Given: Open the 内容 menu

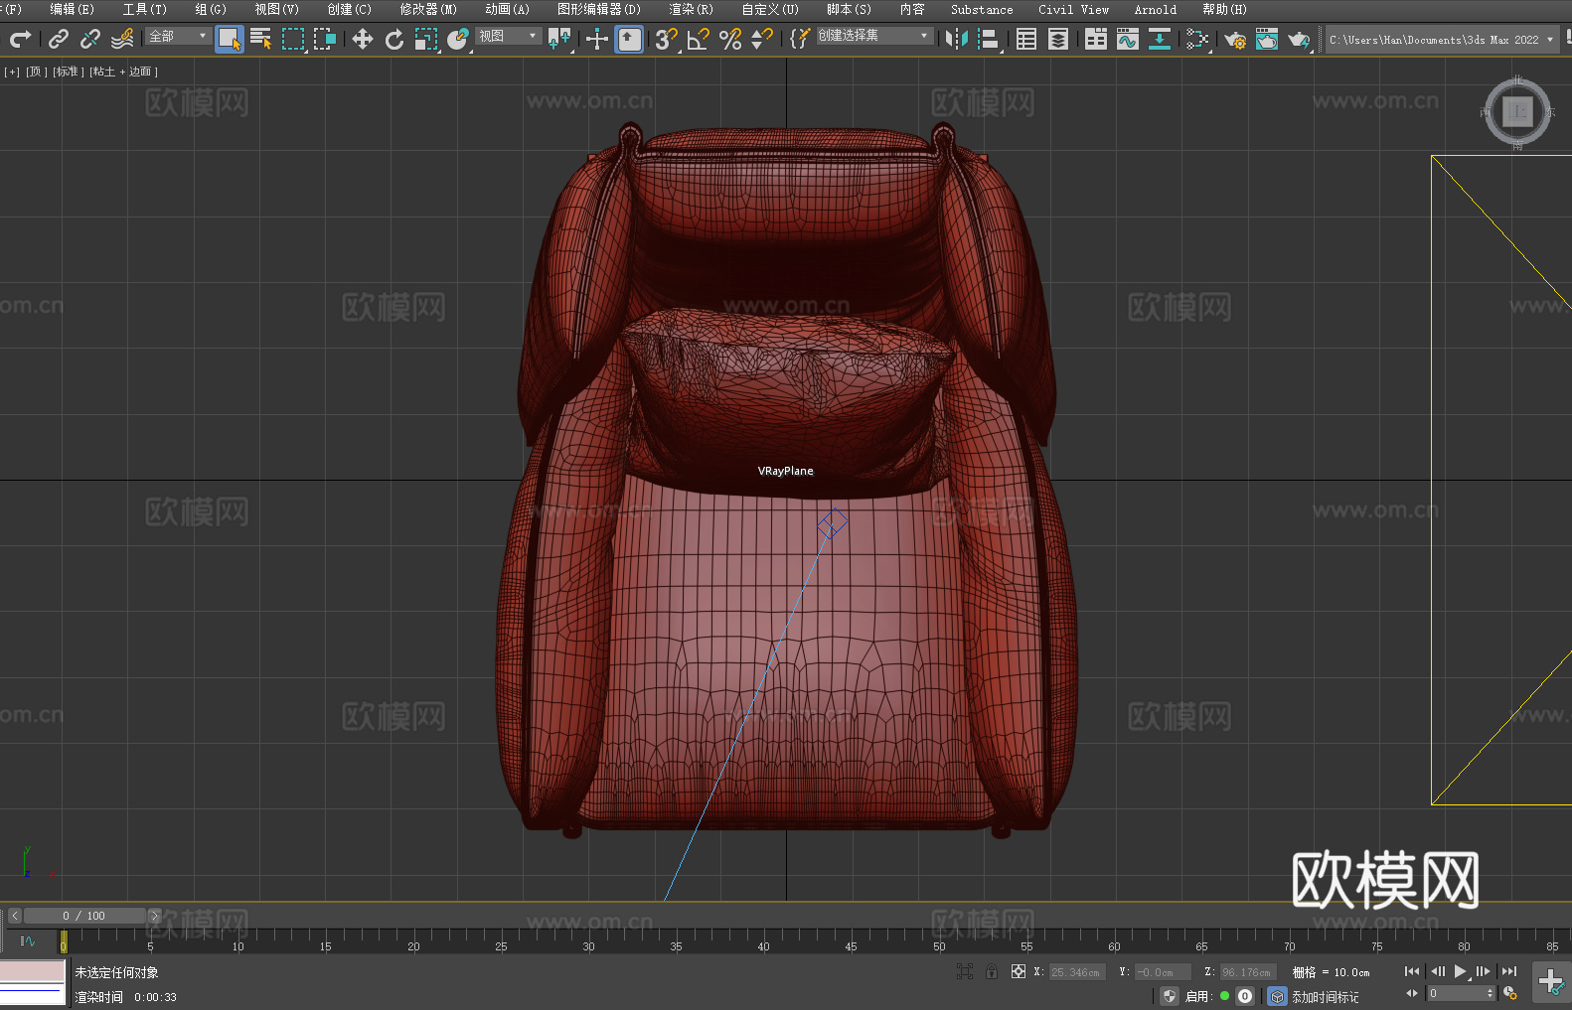Looking at the screenshot, I should pyautogui.click(x=912, y=9).
